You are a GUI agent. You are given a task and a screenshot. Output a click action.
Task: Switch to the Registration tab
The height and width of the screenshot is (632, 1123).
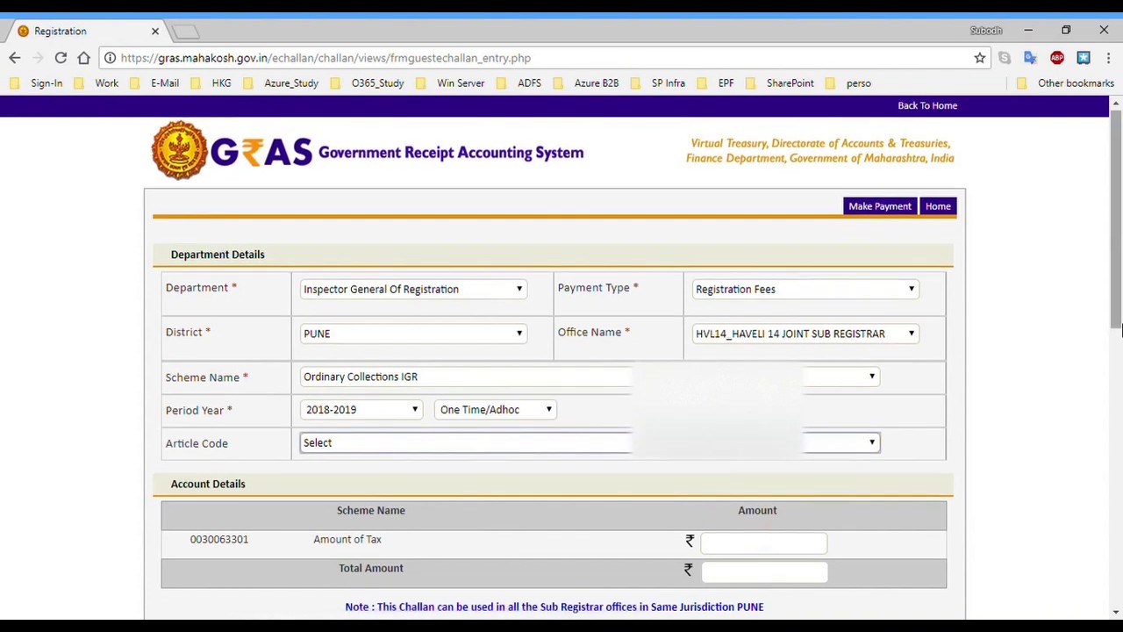(x=88, y=31)
